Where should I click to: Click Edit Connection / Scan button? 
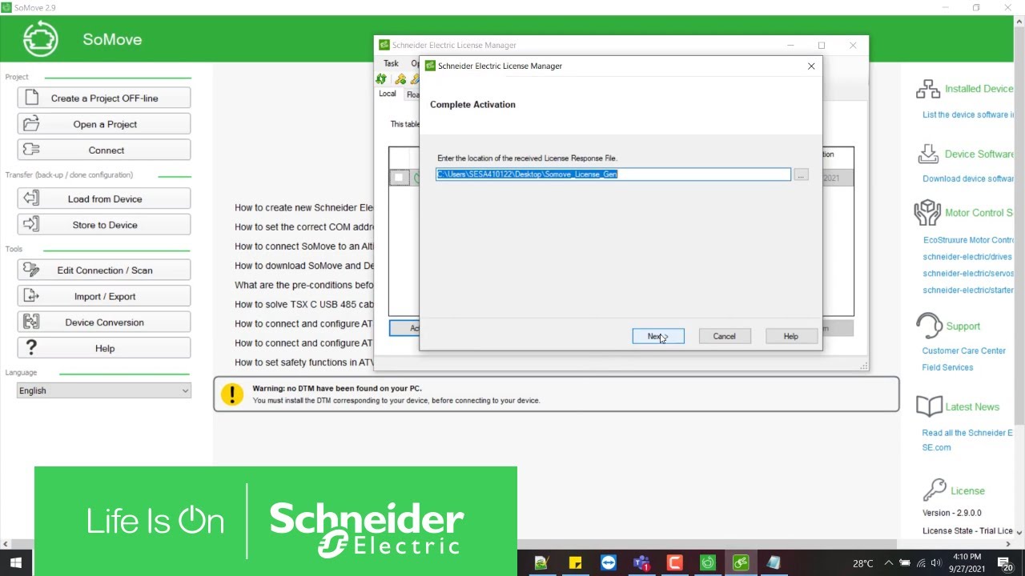(x=104, y=270)
